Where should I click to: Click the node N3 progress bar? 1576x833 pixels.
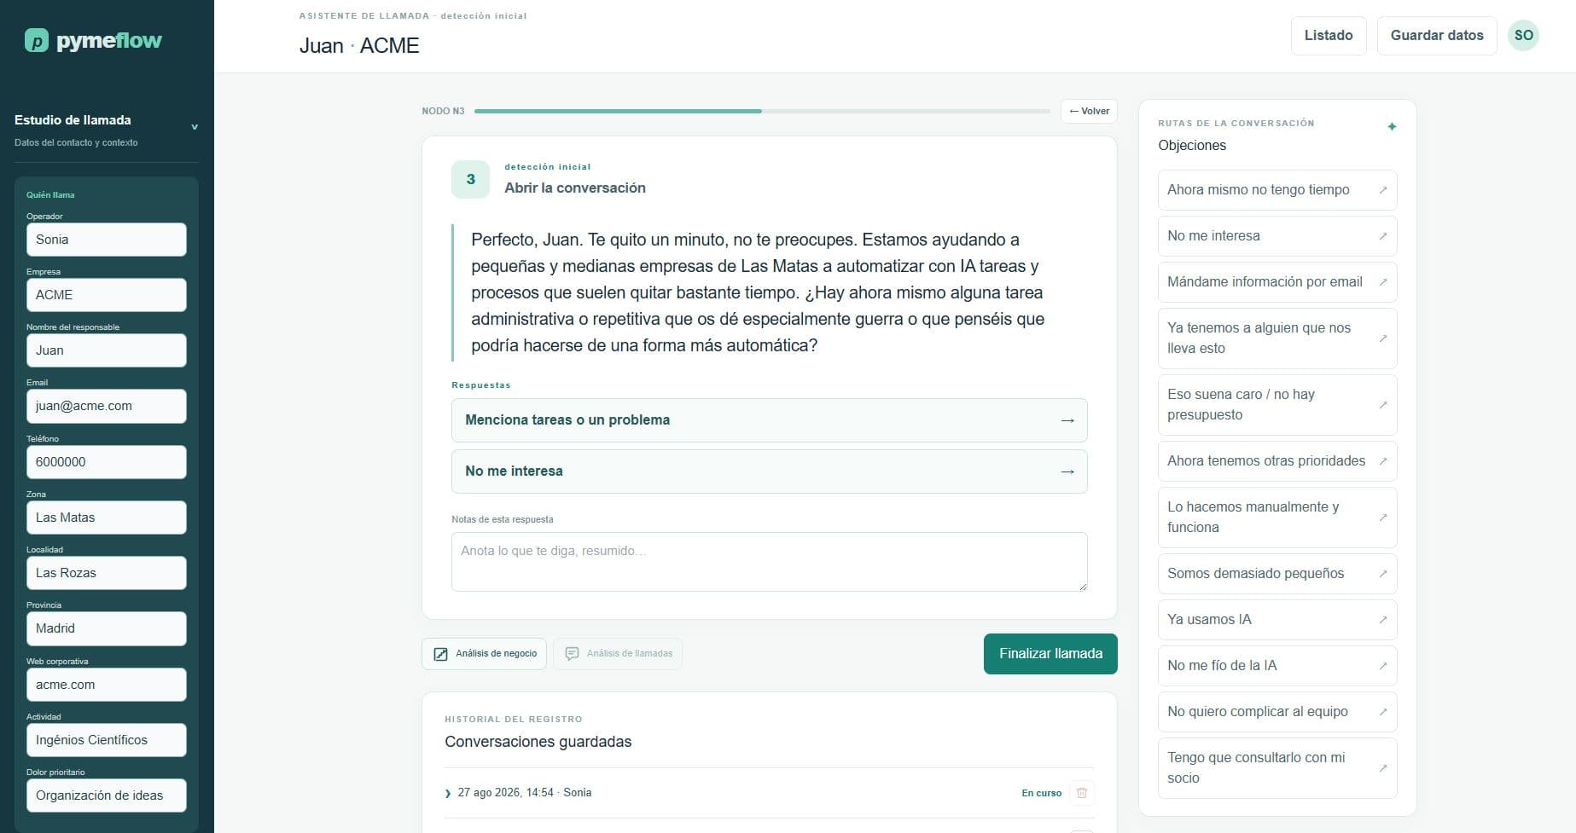[762, 112]
